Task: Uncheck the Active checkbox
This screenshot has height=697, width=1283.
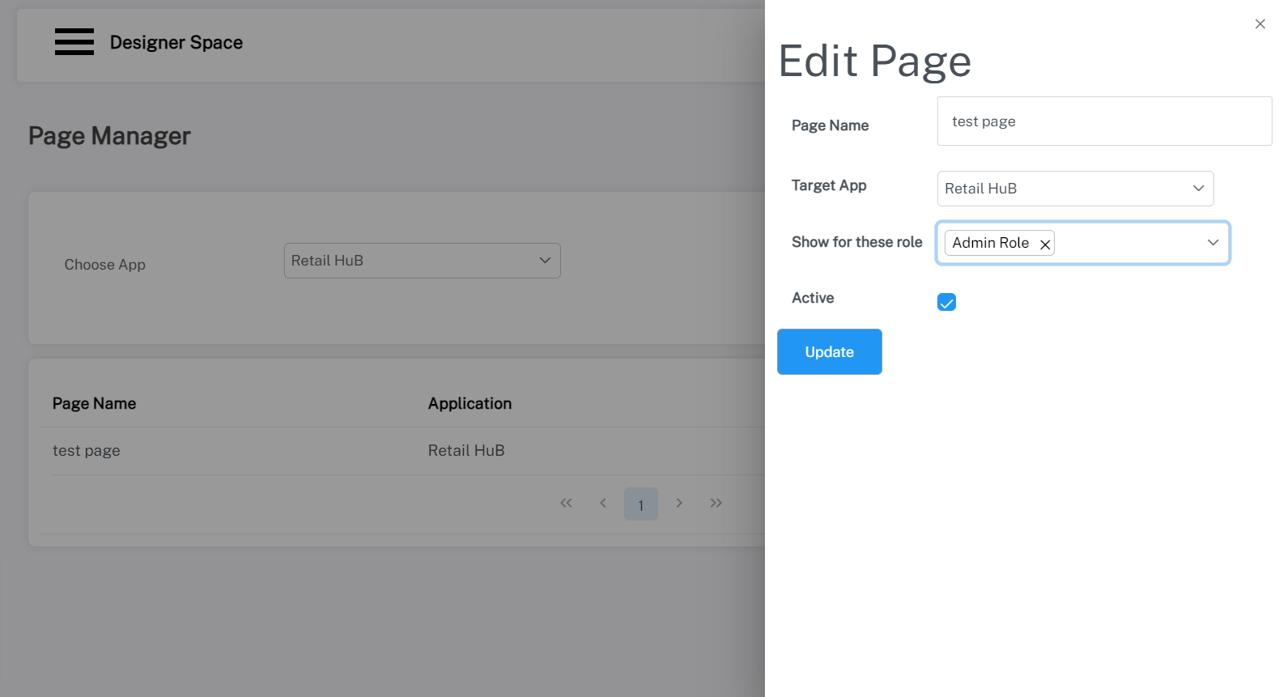Action: click(946, 303)
